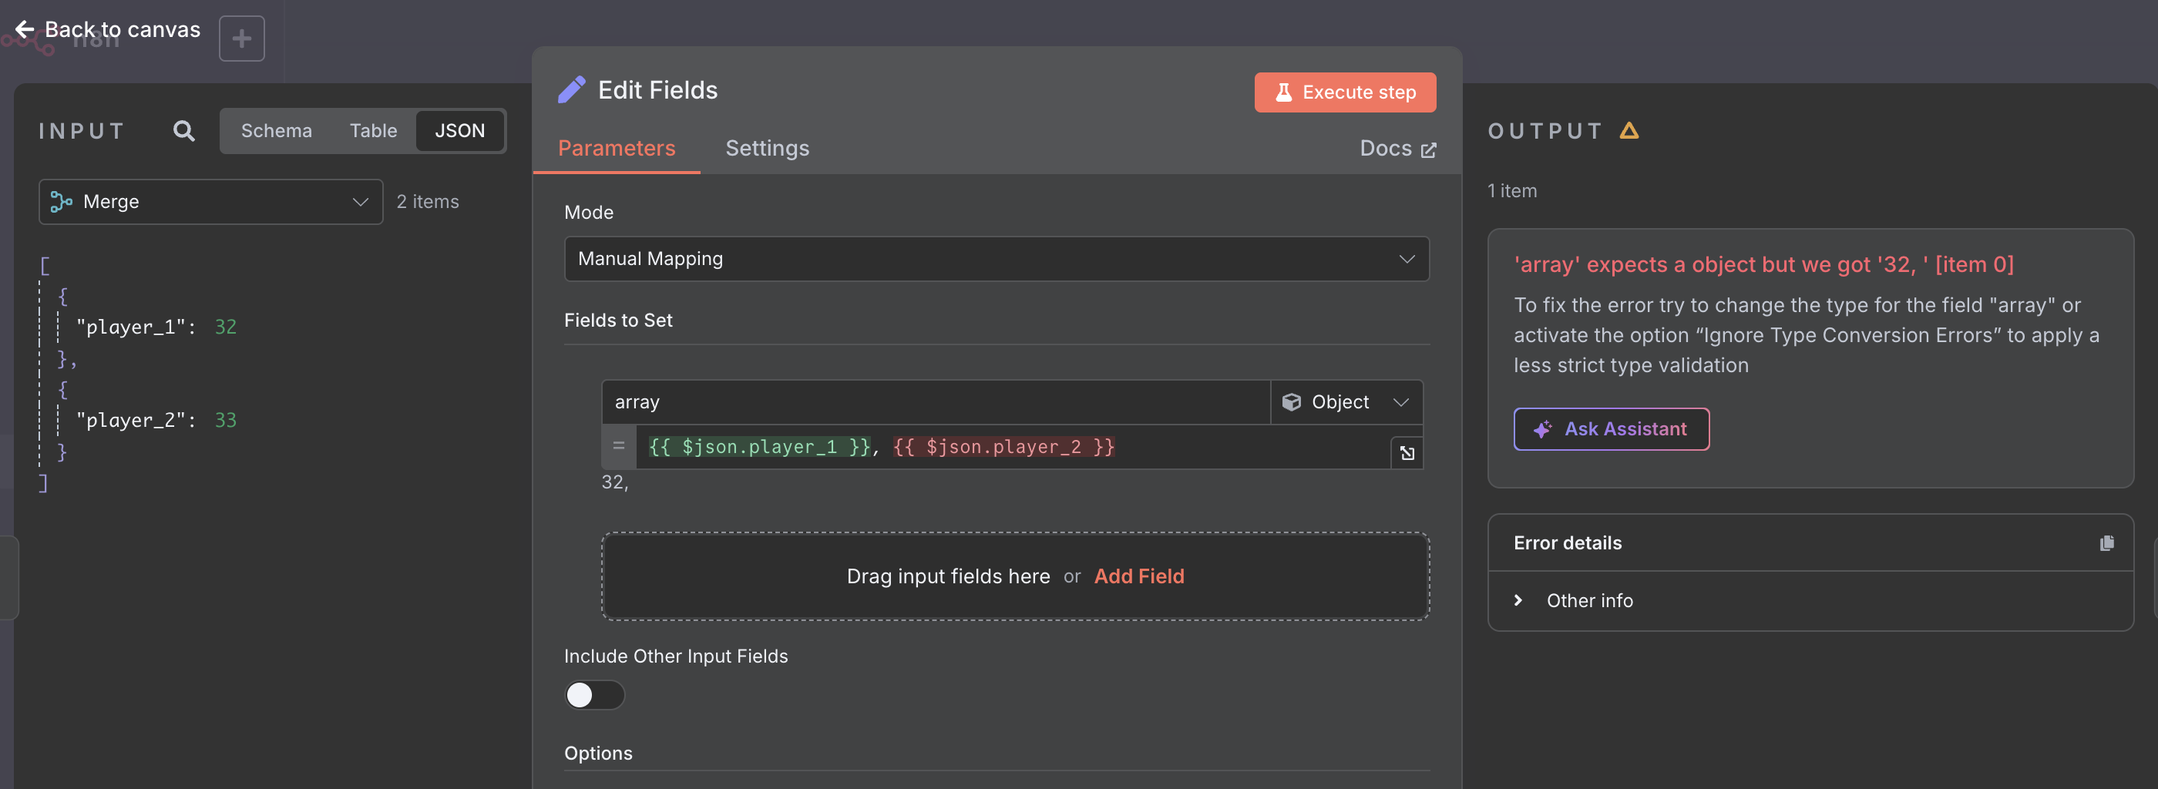Click the '1 item' output count
The width and height of the screenshot is (2158, 789).
click(1511, 191)
